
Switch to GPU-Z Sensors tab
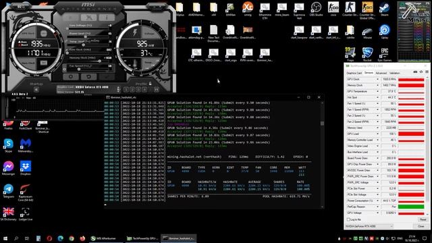[369, 73]
